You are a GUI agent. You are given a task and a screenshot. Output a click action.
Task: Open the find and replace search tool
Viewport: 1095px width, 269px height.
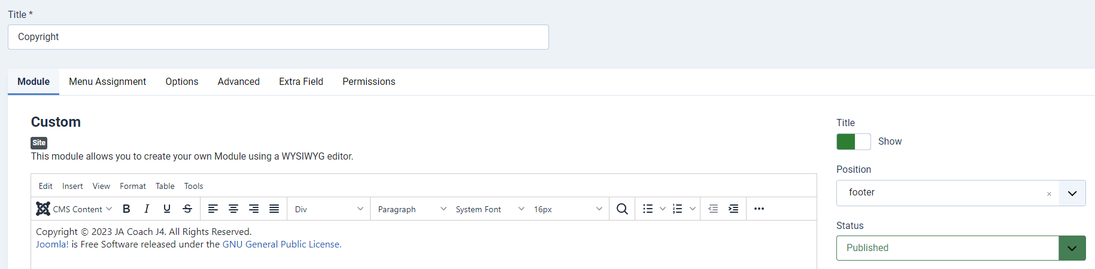pyautogui.click(x=622, y=209)
